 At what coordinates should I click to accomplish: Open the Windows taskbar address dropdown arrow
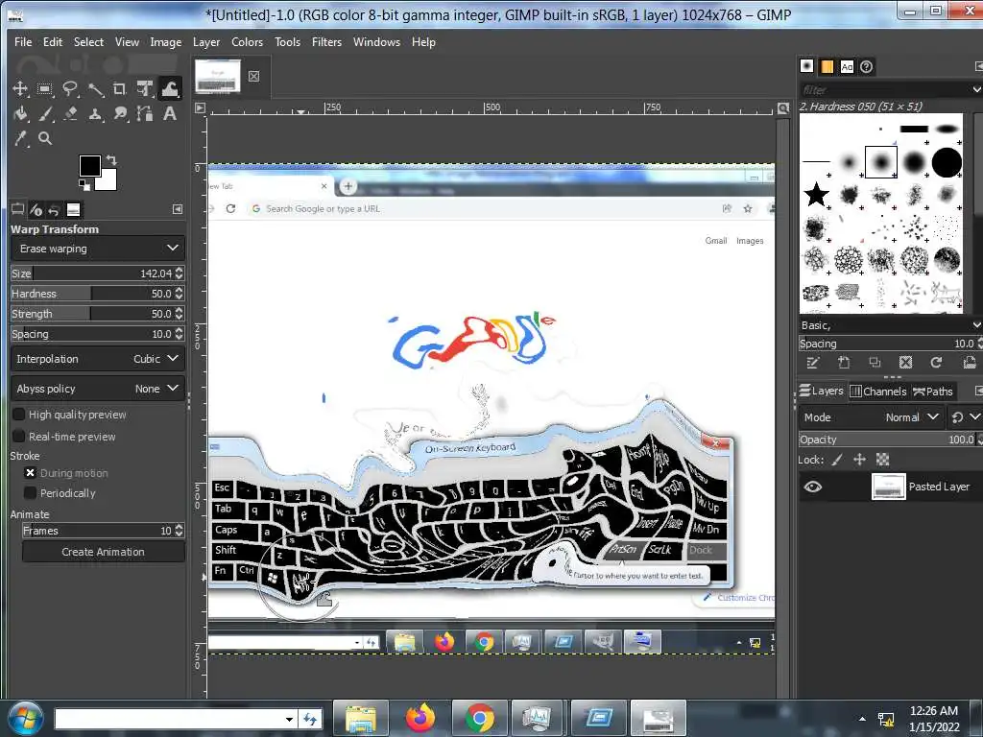click(289, 719)
